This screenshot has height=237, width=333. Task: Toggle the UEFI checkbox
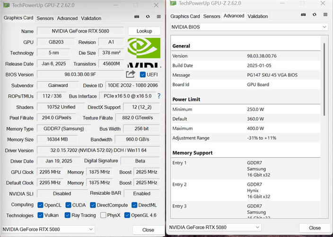pos(143,74)
